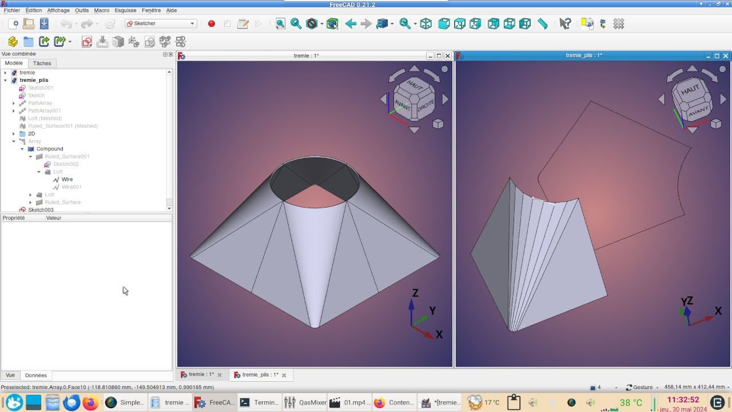Open the zoom options dropdown arrow

415,24
